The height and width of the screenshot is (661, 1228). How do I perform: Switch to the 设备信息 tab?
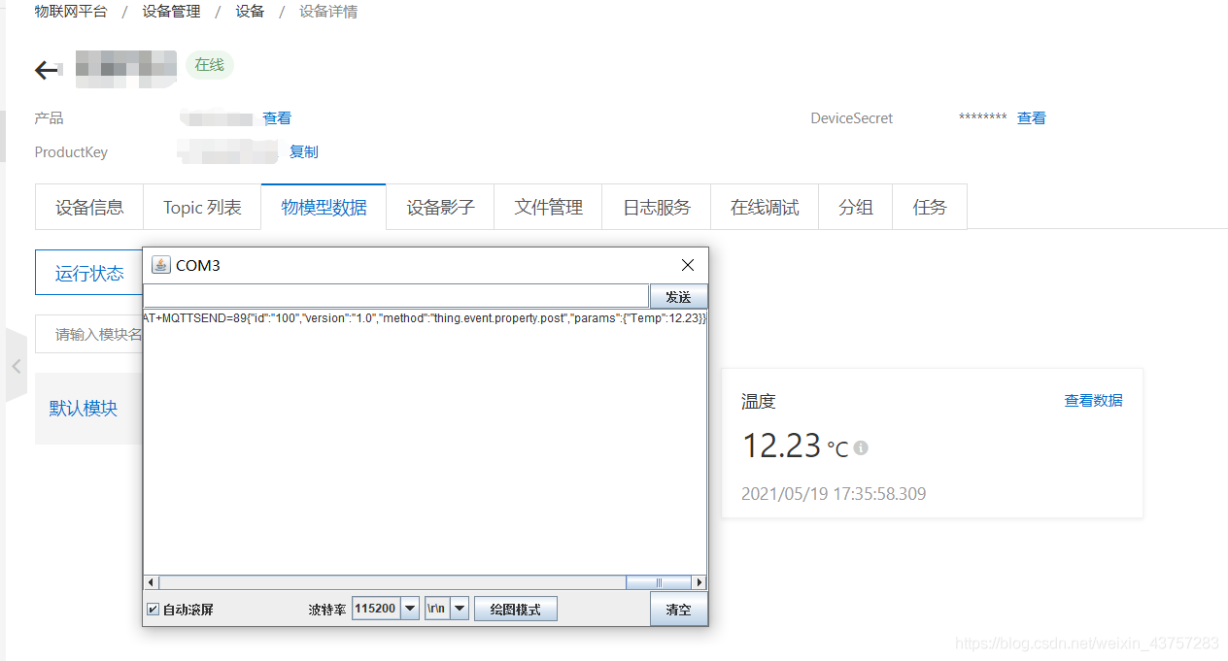pos(89,207)
